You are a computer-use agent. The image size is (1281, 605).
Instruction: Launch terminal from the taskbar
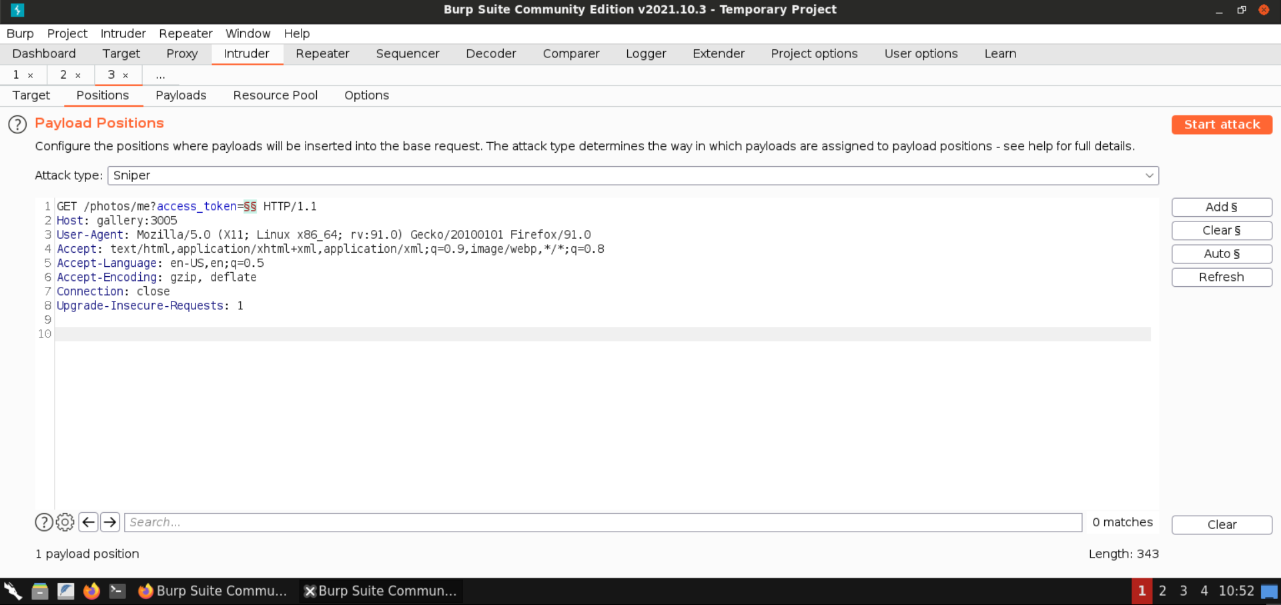click(x=117, y=591)
